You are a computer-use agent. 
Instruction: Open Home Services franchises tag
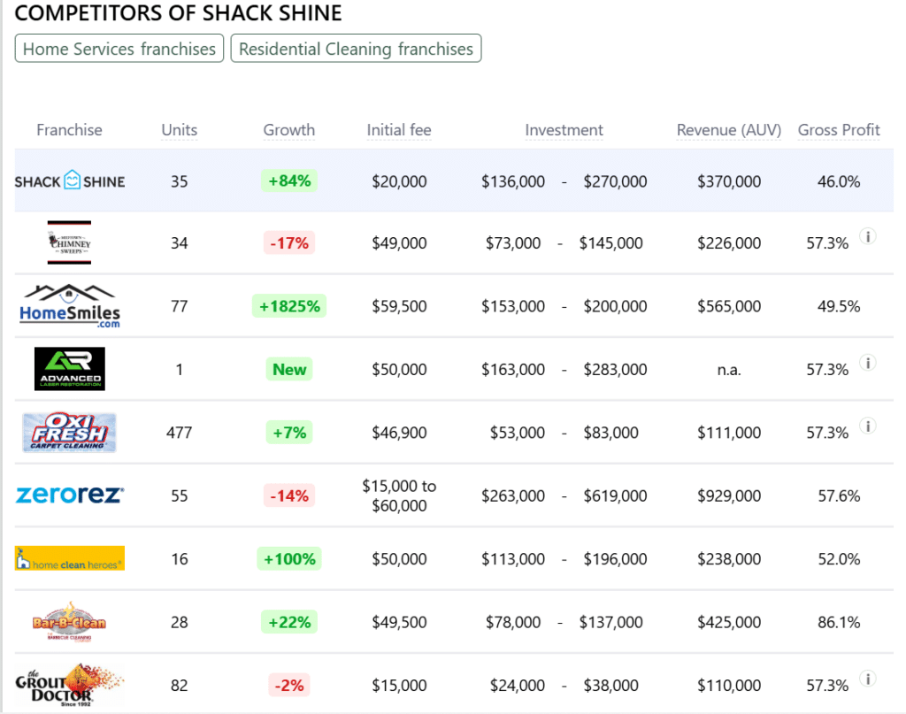pyautogui.click(x=119, y=49)
